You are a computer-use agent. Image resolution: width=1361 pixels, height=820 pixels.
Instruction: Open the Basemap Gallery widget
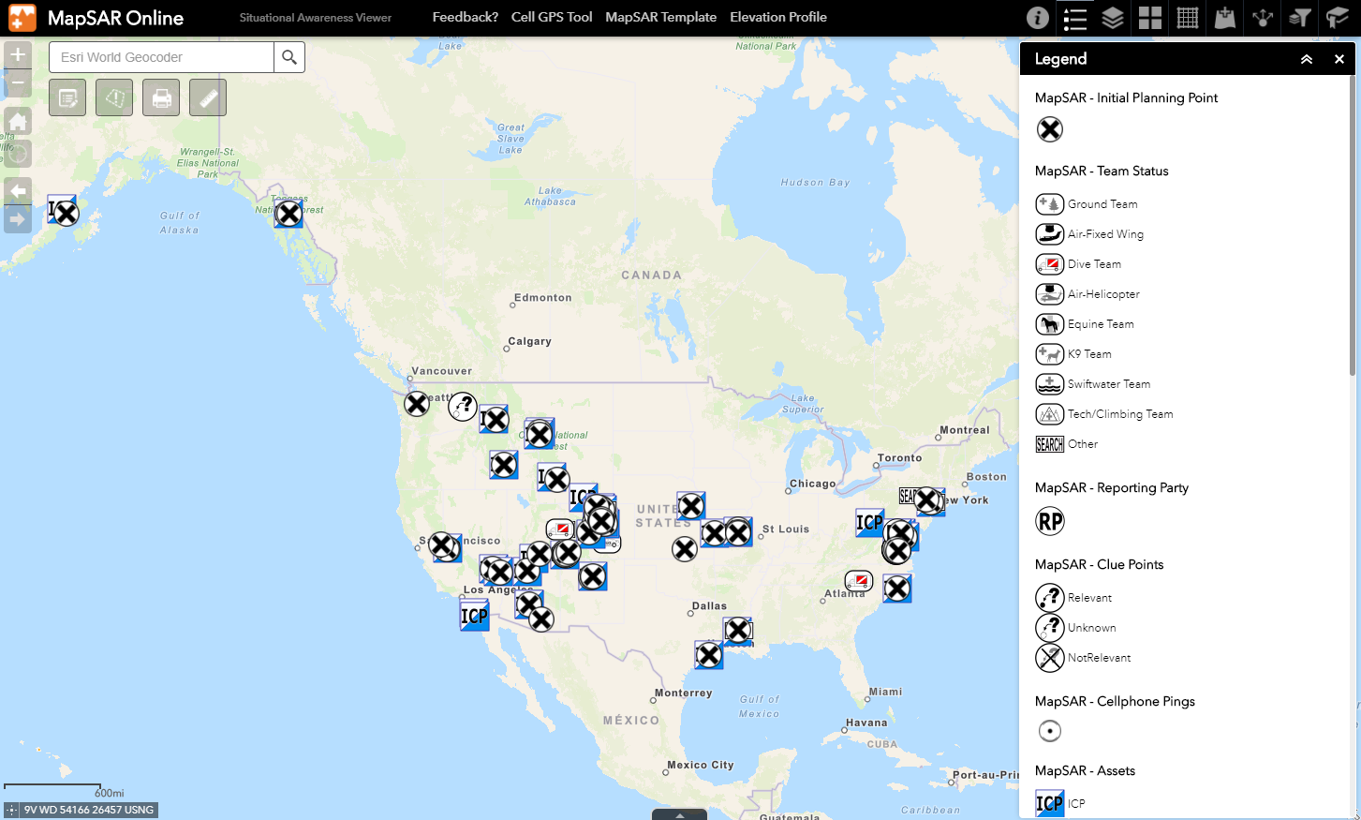click(x=1150, y=18)
